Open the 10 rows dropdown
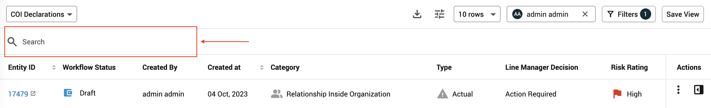The width and height of the screenshot is (711, 108). coord(477,14)
